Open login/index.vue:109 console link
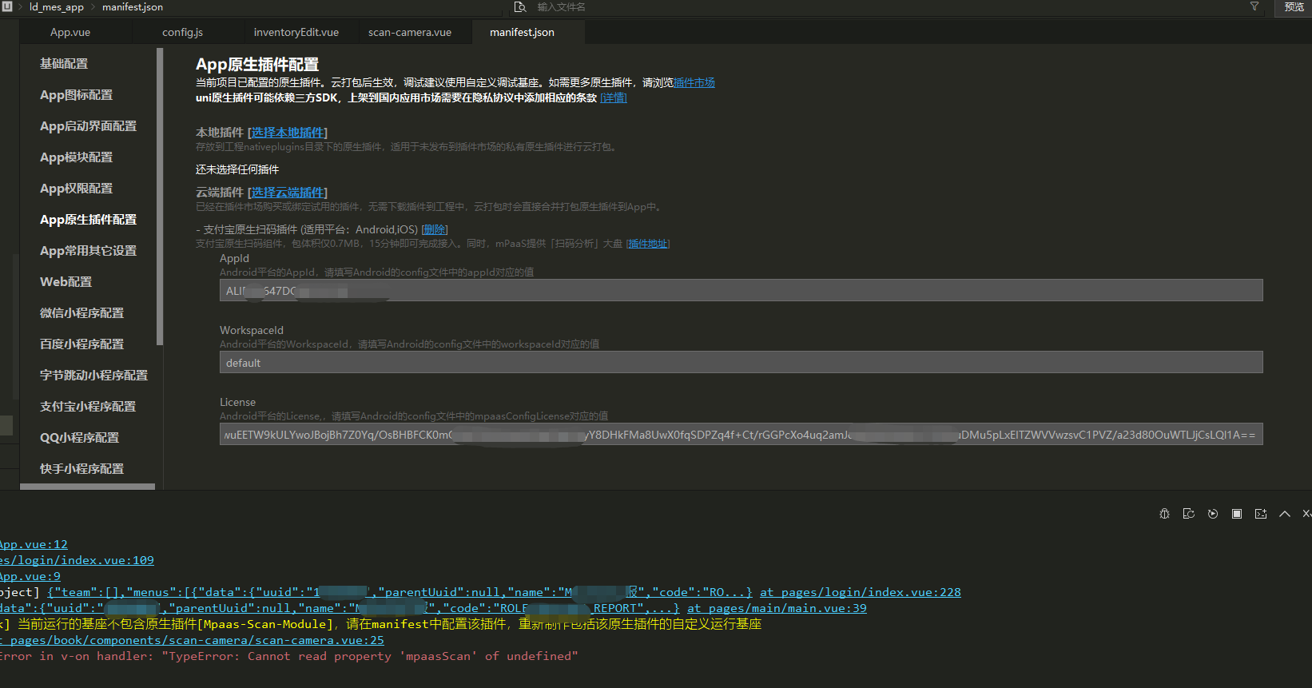 tap(77, 560)
